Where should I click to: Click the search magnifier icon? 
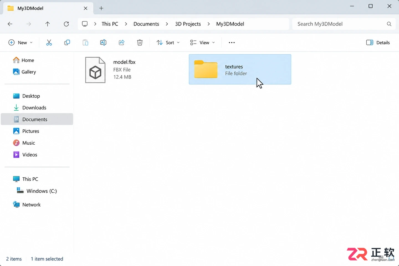pyautogui.click(x=389, y=24)
